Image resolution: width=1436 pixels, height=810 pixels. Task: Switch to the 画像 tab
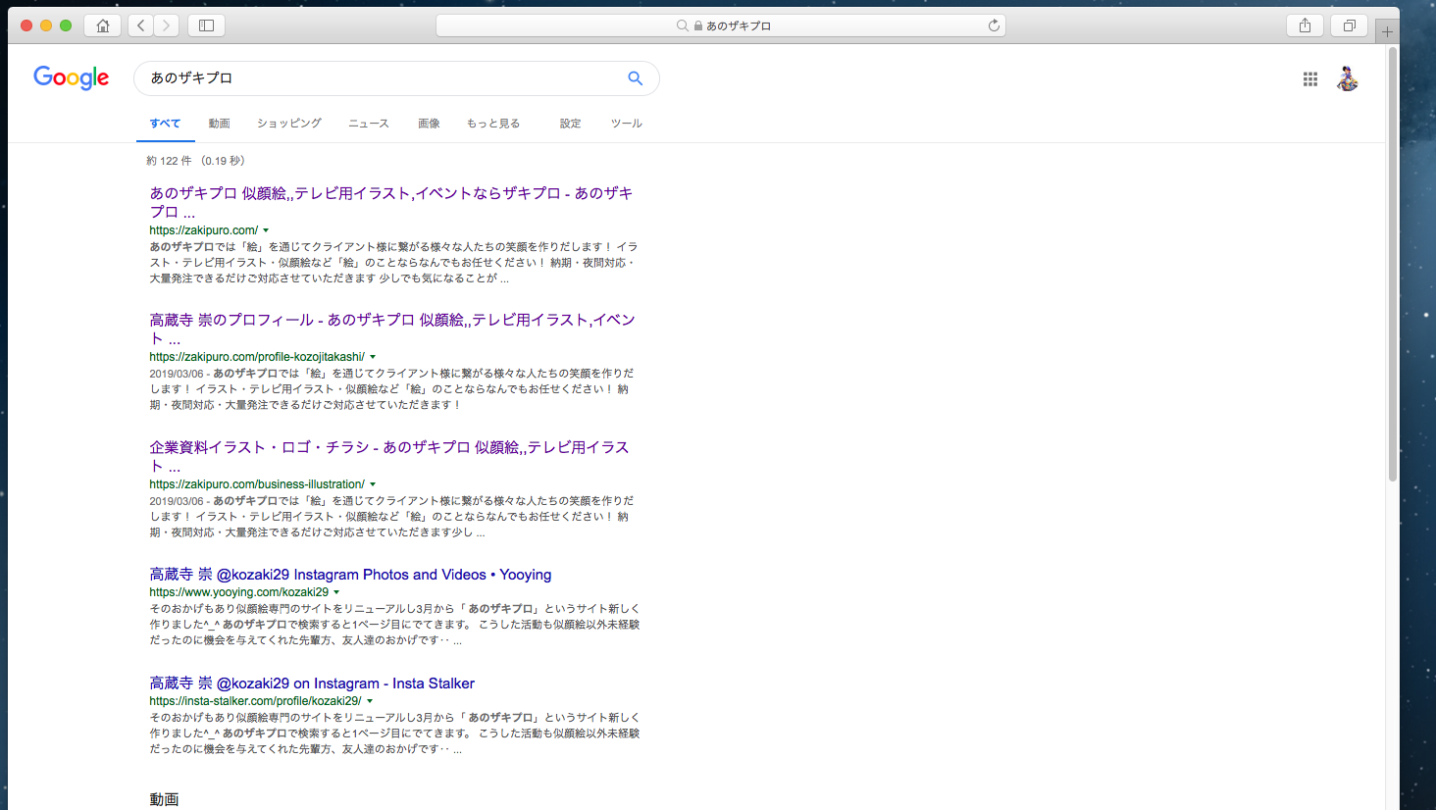429,124
